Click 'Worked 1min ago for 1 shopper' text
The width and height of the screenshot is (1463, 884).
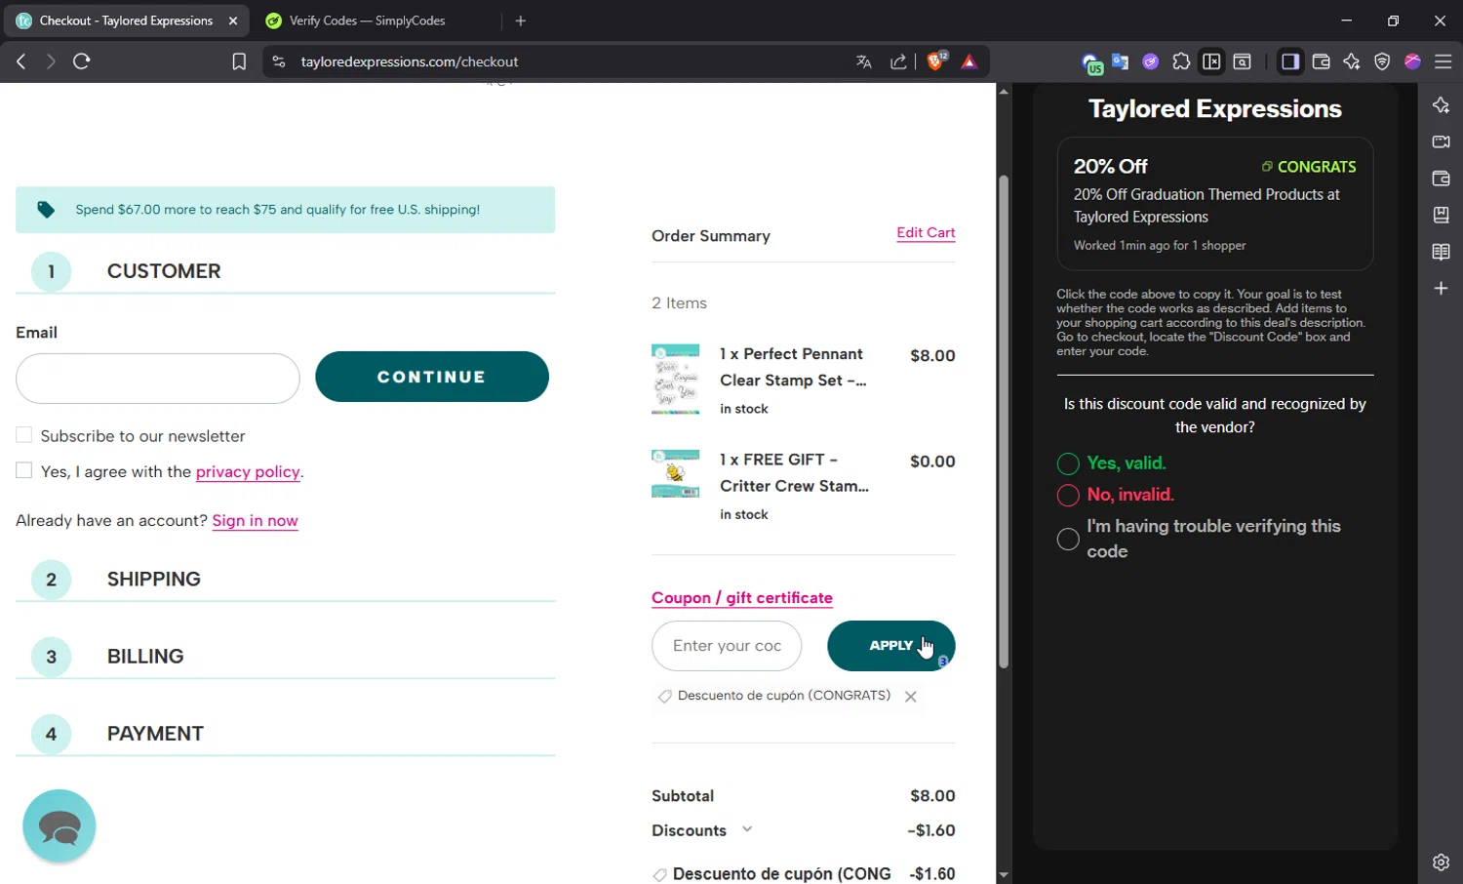click(1160, 246)
